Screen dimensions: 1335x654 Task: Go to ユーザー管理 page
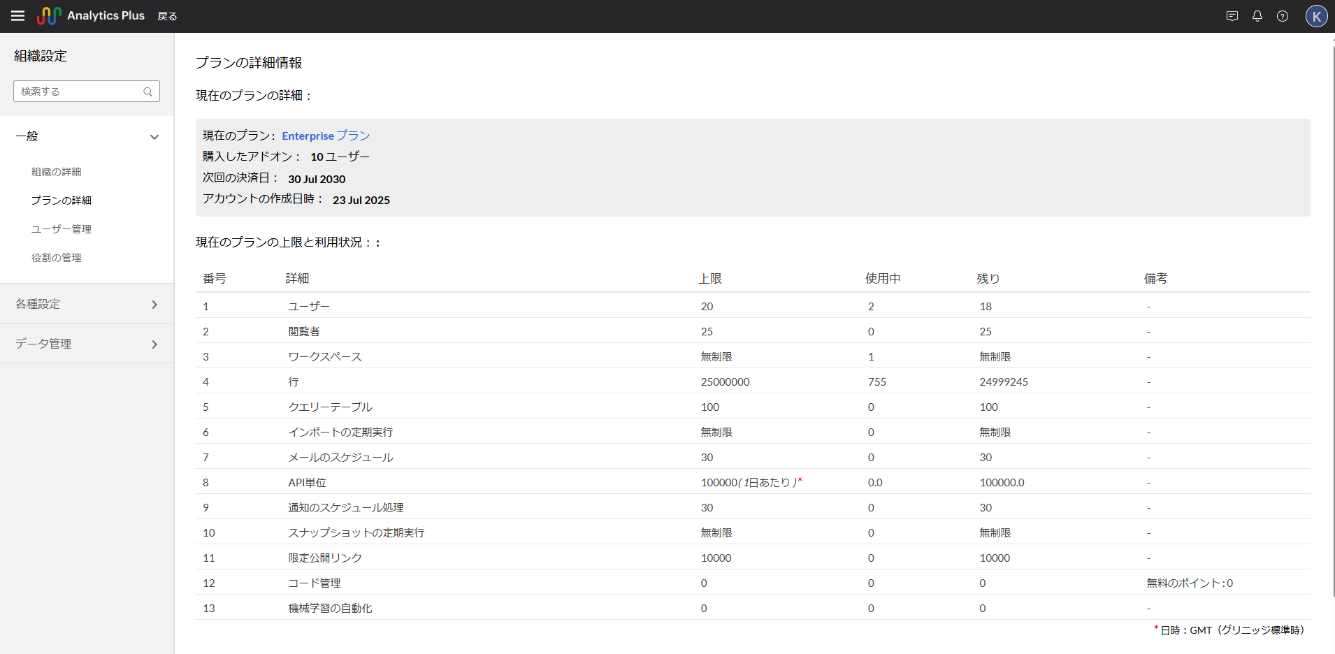tap(62, 229)
